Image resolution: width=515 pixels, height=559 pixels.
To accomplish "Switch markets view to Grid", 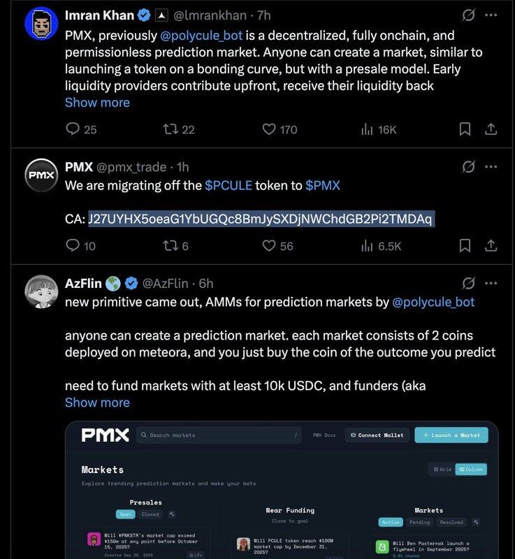I will click(442, 470).
